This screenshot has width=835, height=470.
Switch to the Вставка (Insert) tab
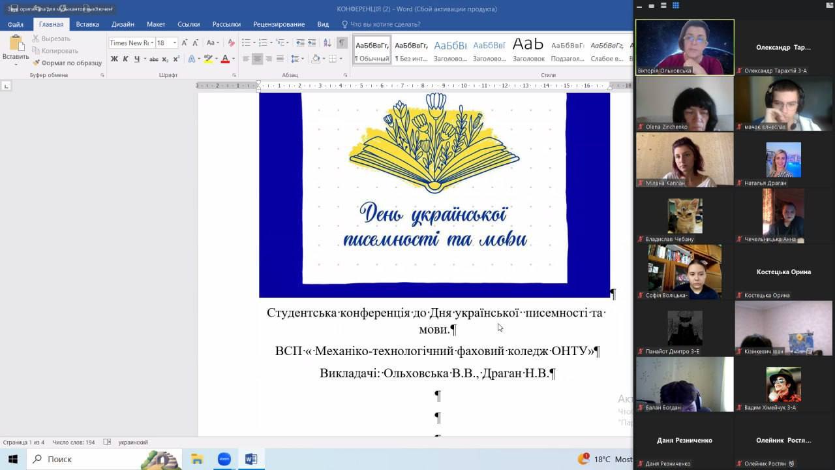coord(87,24)
